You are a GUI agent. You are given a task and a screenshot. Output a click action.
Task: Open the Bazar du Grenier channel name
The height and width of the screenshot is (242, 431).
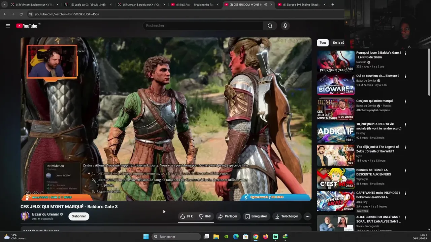(45, 214)
